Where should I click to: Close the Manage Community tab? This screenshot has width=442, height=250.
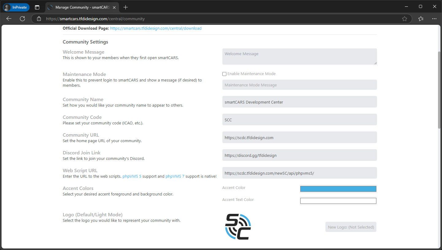pyautogui.click(x=114, y=7)
